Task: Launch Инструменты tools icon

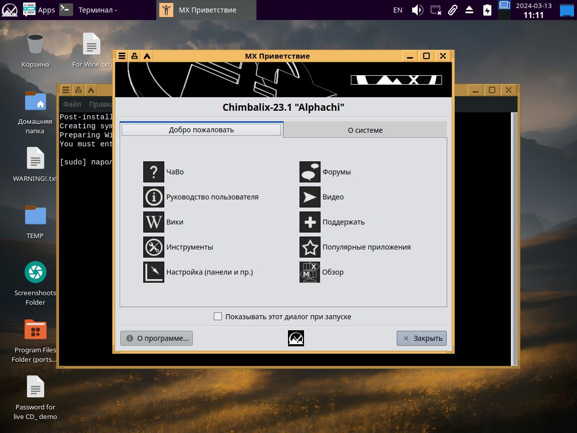Action: click(x=153, y=247)
